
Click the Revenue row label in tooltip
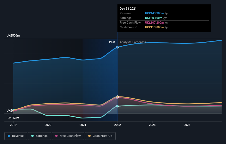point(126,13)
